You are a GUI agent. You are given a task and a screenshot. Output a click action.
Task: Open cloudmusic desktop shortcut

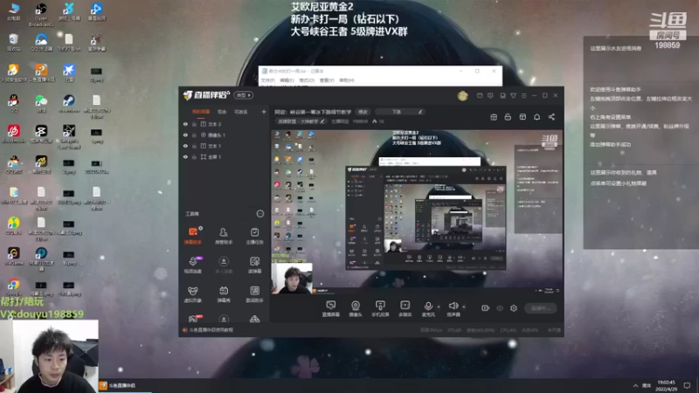(13, 134)
